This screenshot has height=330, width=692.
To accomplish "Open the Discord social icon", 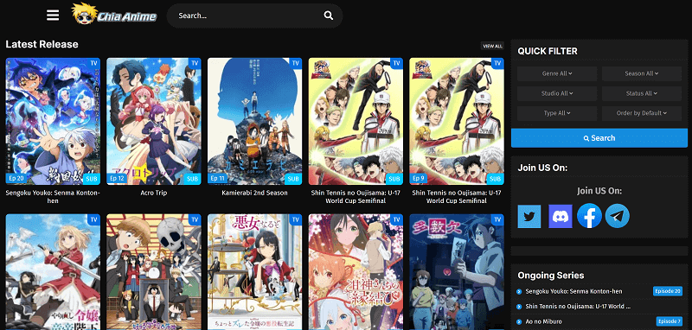I will tap(560, 216).
